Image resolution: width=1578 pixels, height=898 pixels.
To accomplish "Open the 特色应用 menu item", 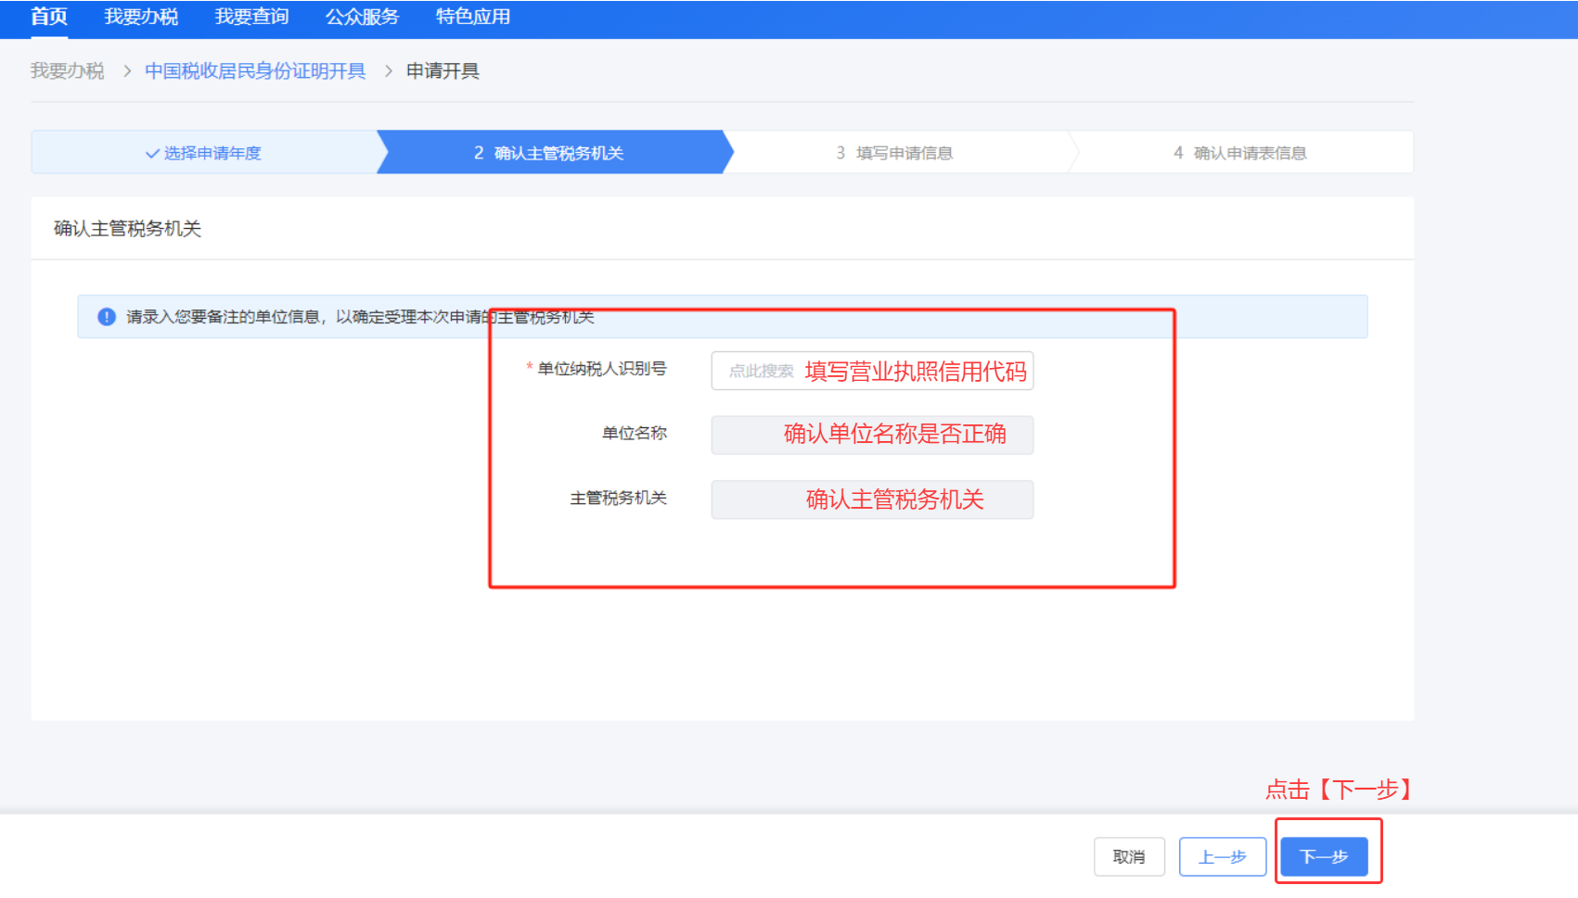I will point(472,17).
